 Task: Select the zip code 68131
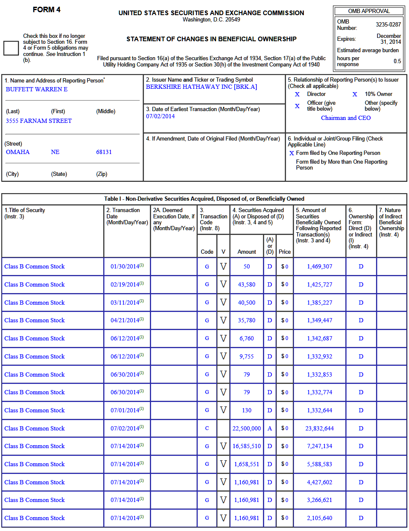[104, 152]
